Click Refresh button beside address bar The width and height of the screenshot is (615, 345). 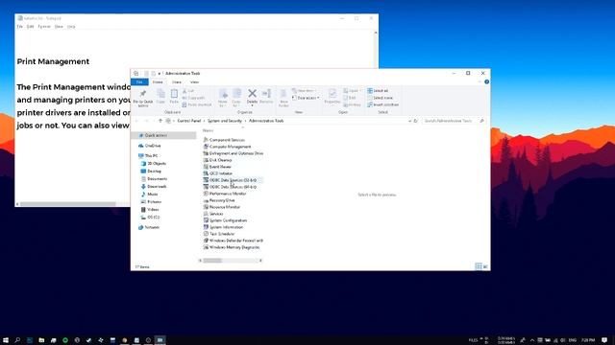pos(416,121)
